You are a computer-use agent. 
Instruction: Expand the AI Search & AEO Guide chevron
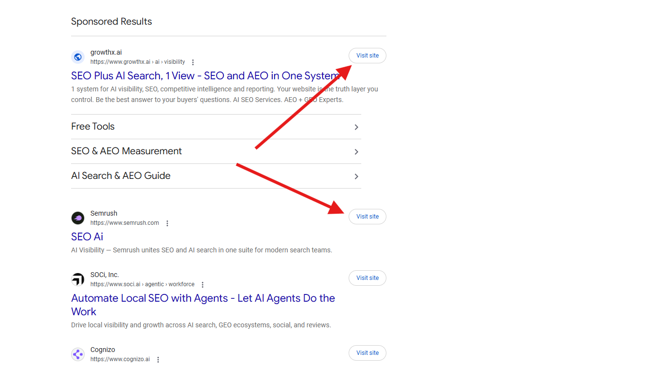click(356, 176)
